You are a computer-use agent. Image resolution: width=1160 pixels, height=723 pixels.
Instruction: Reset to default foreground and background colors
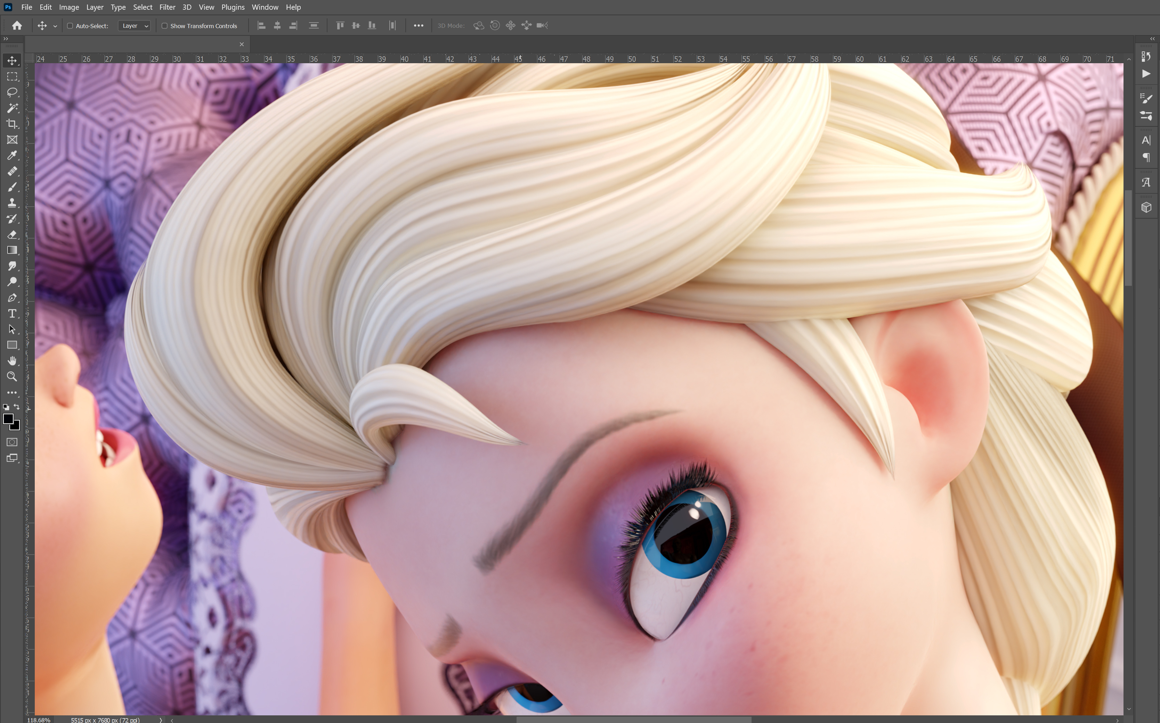(6, 407)
